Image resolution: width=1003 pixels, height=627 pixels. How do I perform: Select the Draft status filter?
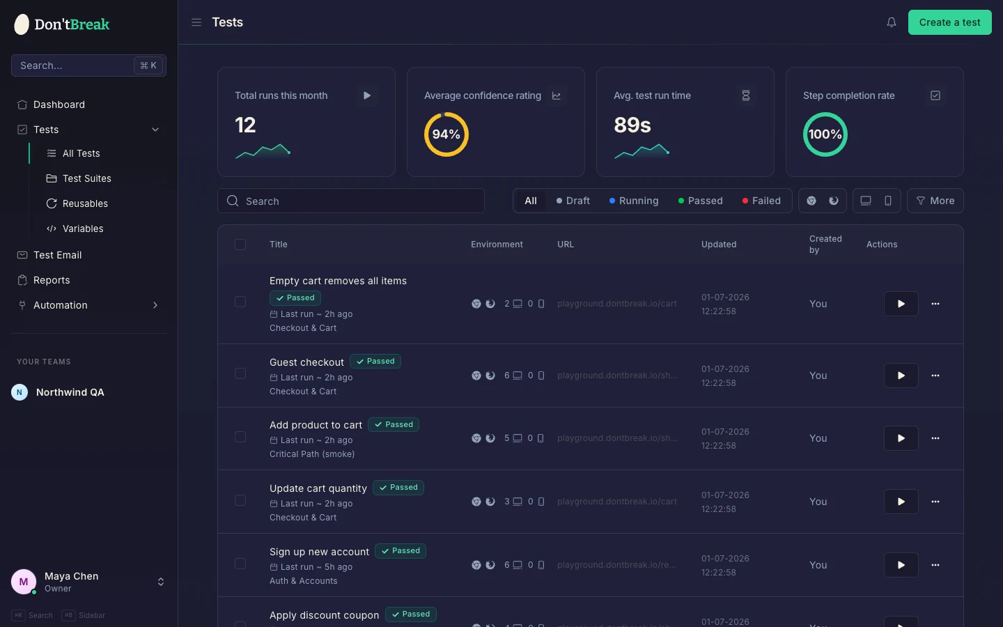pos(573,201)
